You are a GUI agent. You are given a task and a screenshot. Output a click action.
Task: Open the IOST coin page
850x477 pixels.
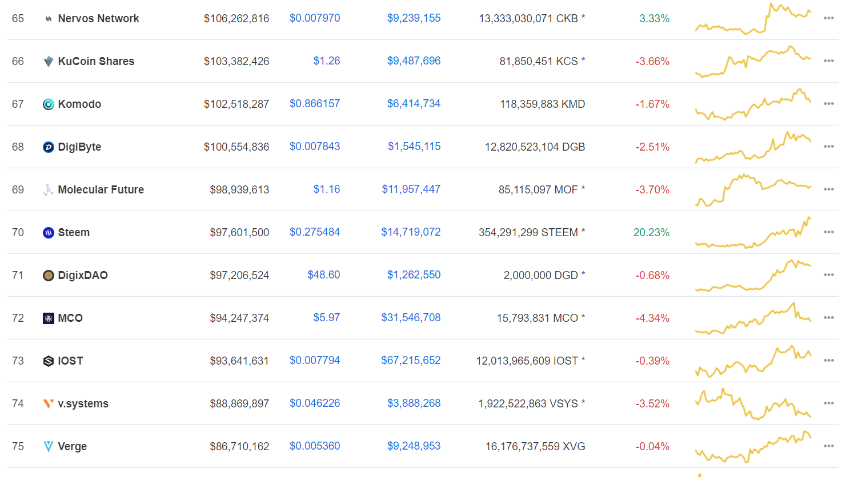tap(70, 361)
